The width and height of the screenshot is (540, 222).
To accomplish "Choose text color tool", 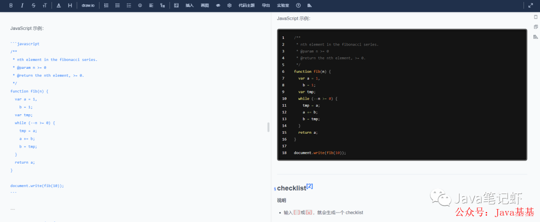I will tap(58, 5).
